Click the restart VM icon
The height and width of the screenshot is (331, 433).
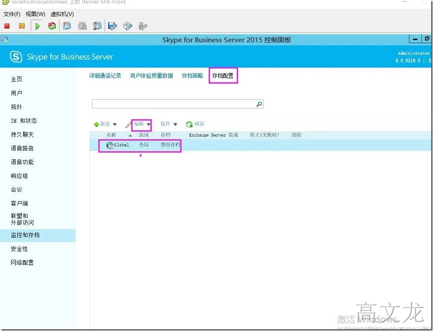pyautogui.click(x=52, y=26)
